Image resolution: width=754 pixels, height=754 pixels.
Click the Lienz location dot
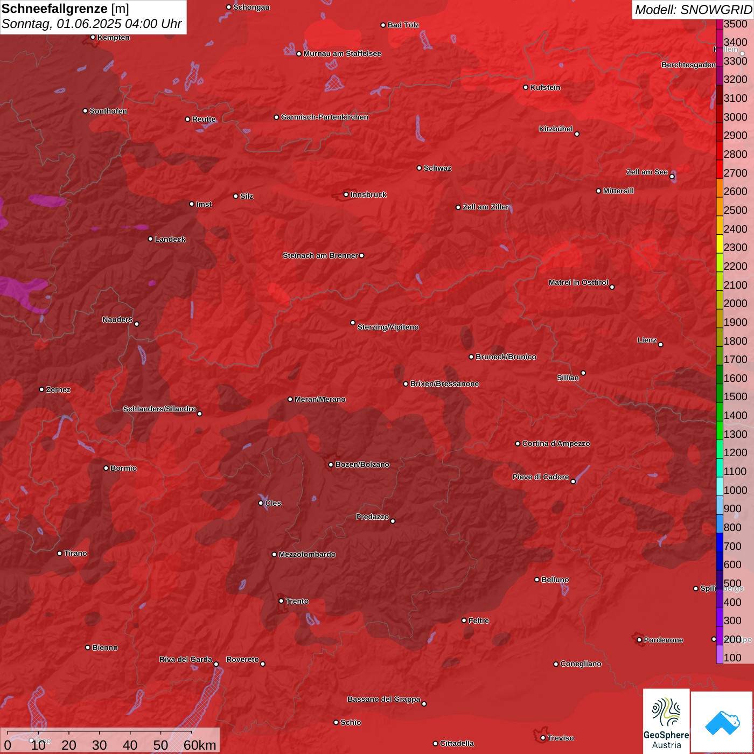(x=661, y=345)
